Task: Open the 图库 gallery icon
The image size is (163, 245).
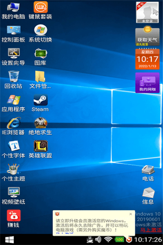Action: 40,57
